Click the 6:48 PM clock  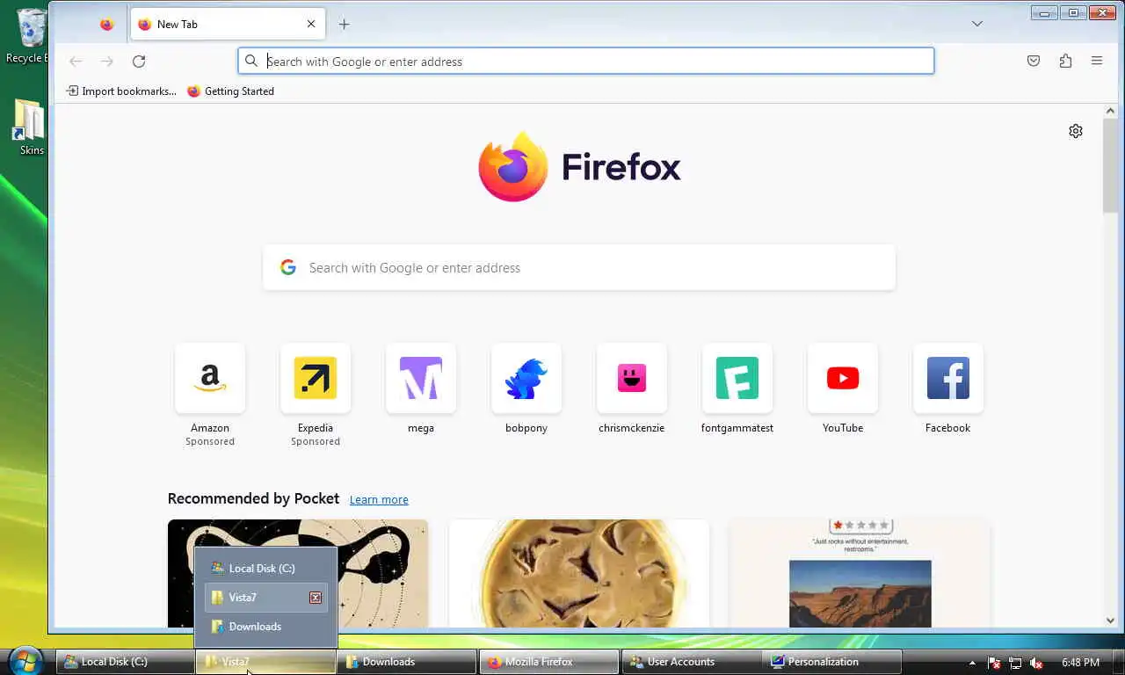click(1080, 662)
